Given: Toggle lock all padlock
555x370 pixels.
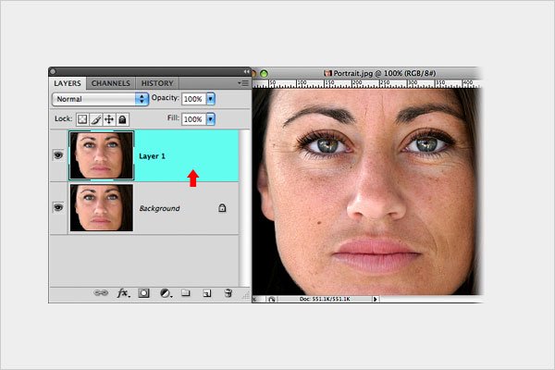Looking at the screenshot, I should 122,119.
